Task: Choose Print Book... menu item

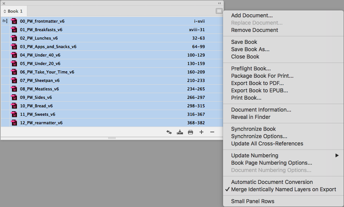Action: point(246,98)
